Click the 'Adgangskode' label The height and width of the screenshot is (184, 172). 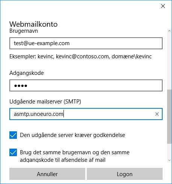tap(27, 73)
